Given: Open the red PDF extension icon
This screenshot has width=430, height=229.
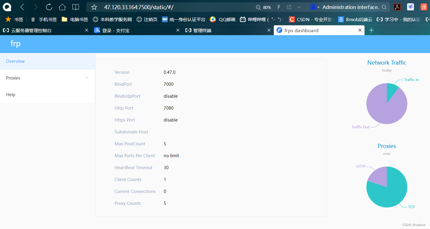Looking at the screenshot, I should [397, 7].
